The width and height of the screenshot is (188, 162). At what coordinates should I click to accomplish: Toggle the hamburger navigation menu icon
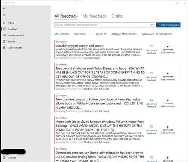coord(4,15)
